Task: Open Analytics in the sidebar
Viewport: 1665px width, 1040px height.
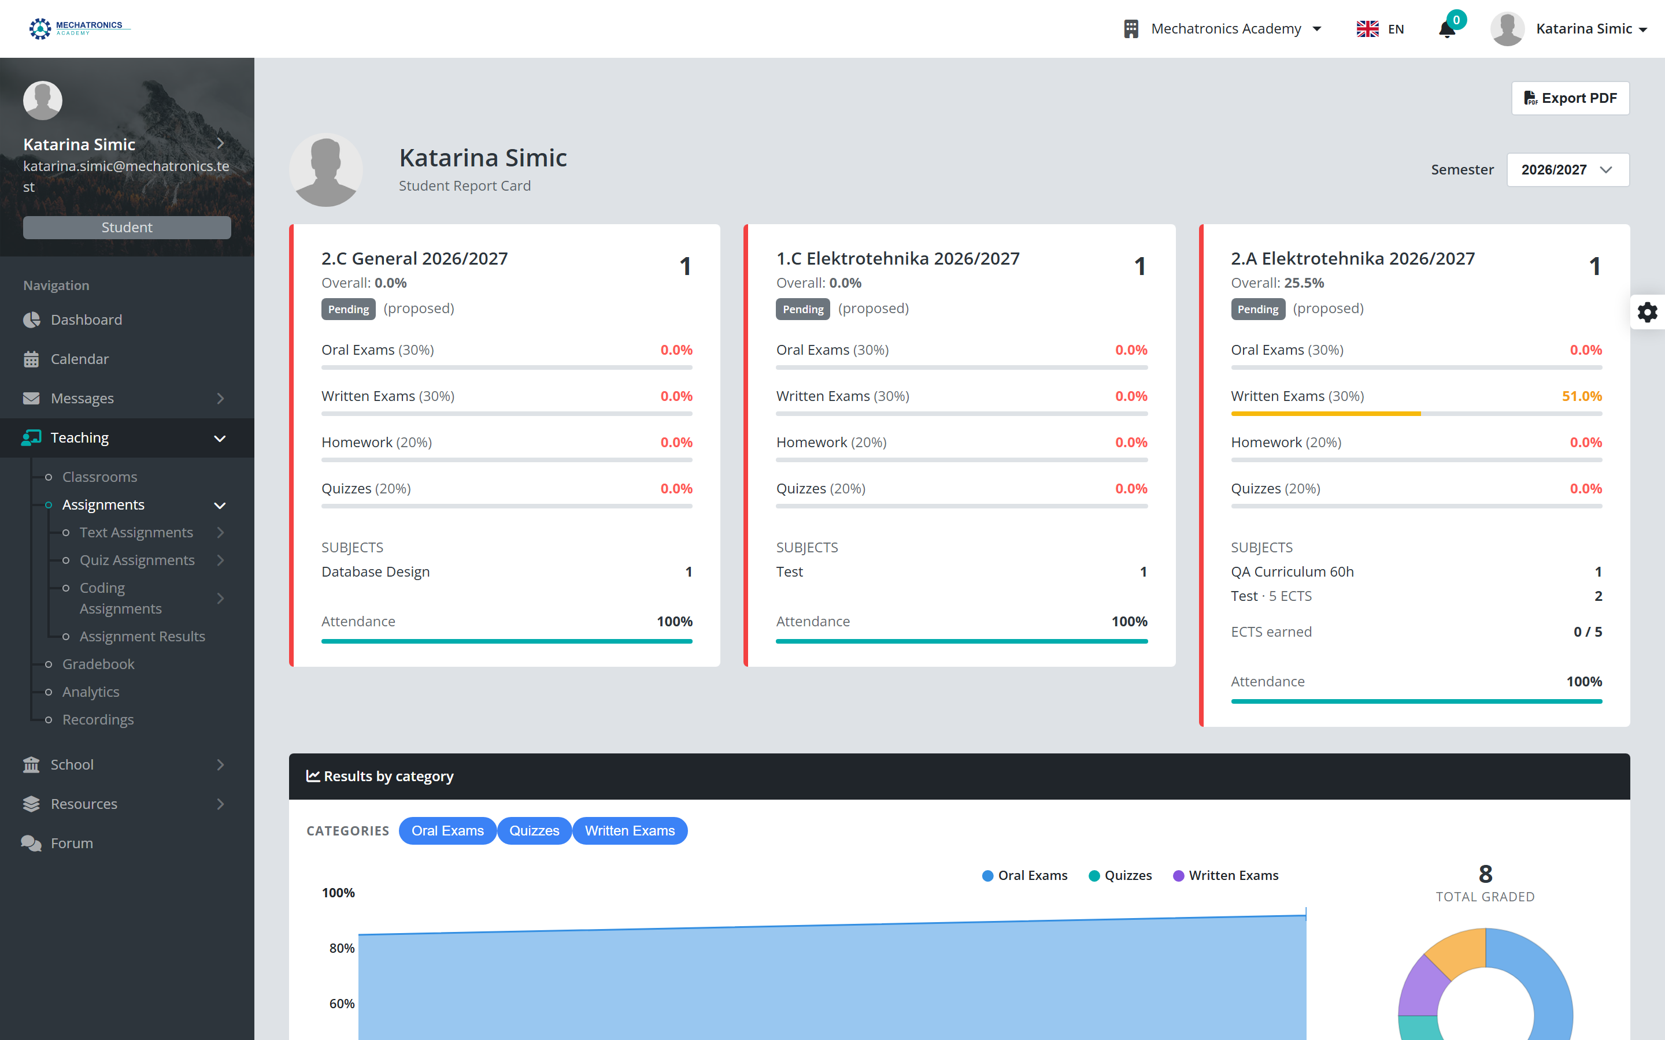Action: [91, 692]
